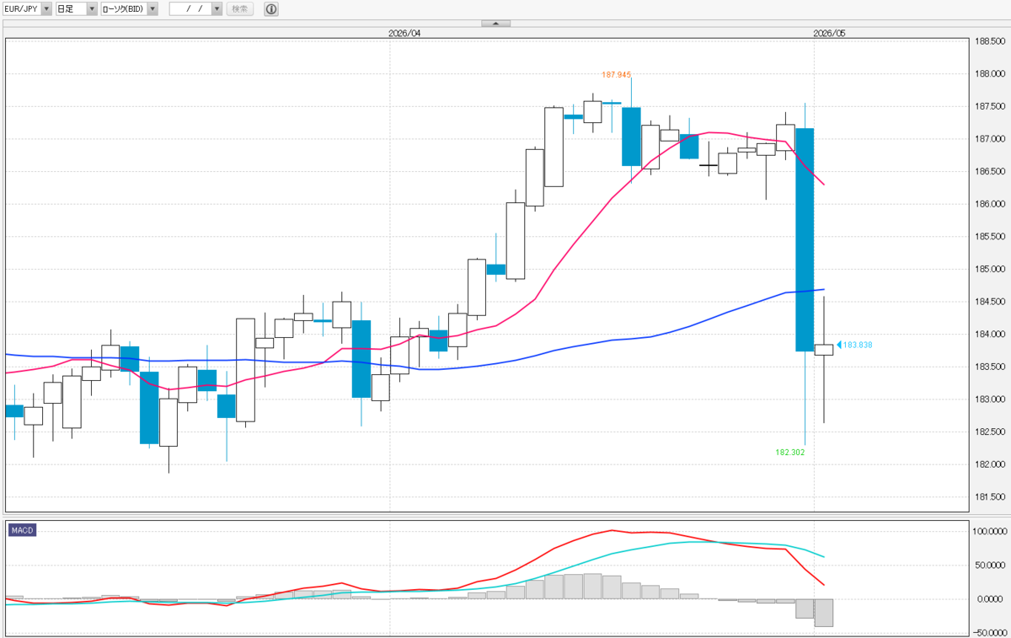Open the date picker dropdown arrow
The height and width of the screenshot is (638, 1011).
(217, 8)
